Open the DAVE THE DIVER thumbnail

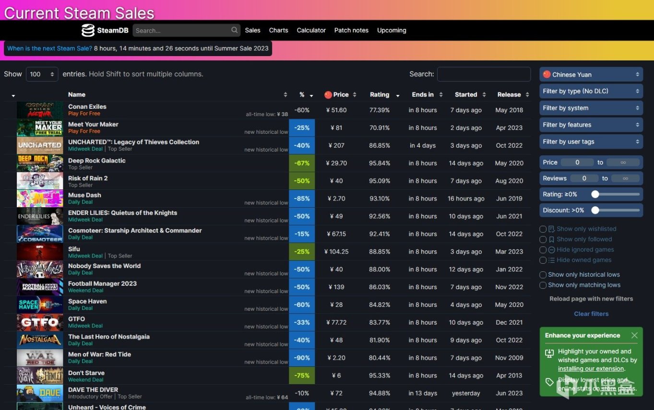pyautogui.click(x=40, y=393)
